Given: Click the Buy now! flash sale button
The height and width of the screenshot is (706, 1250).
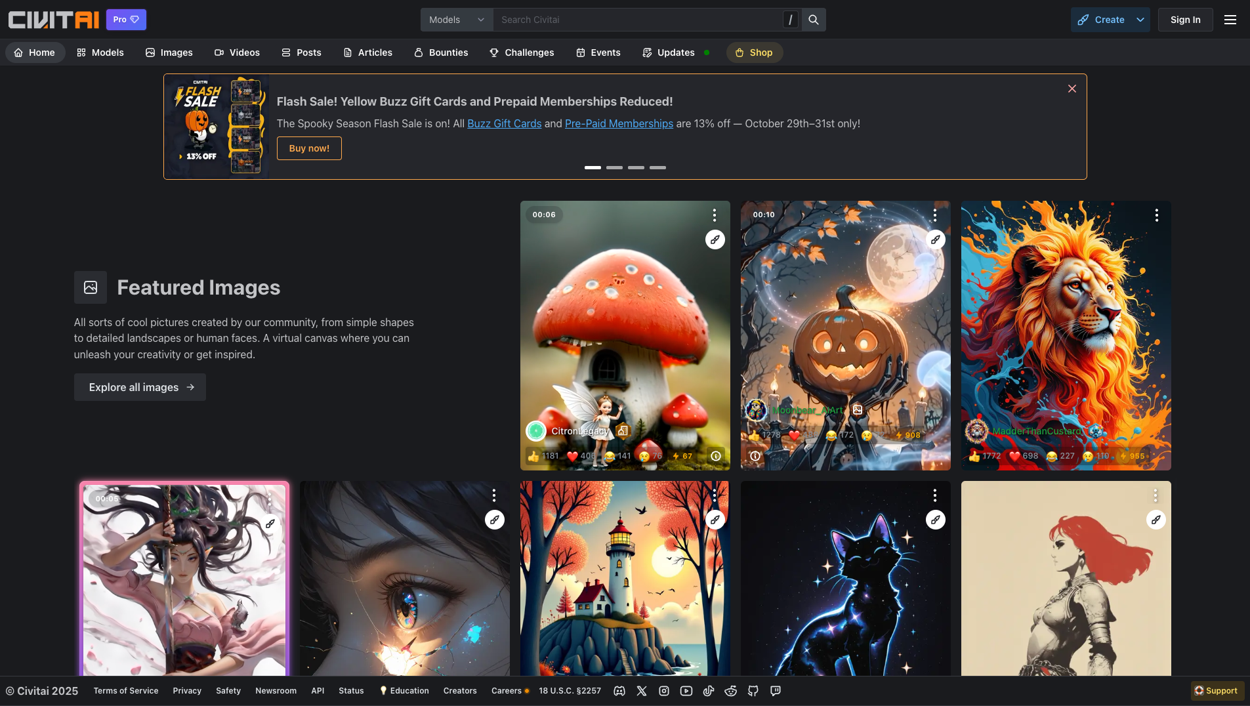Looking at the screenshot, I should coord(309,148).
